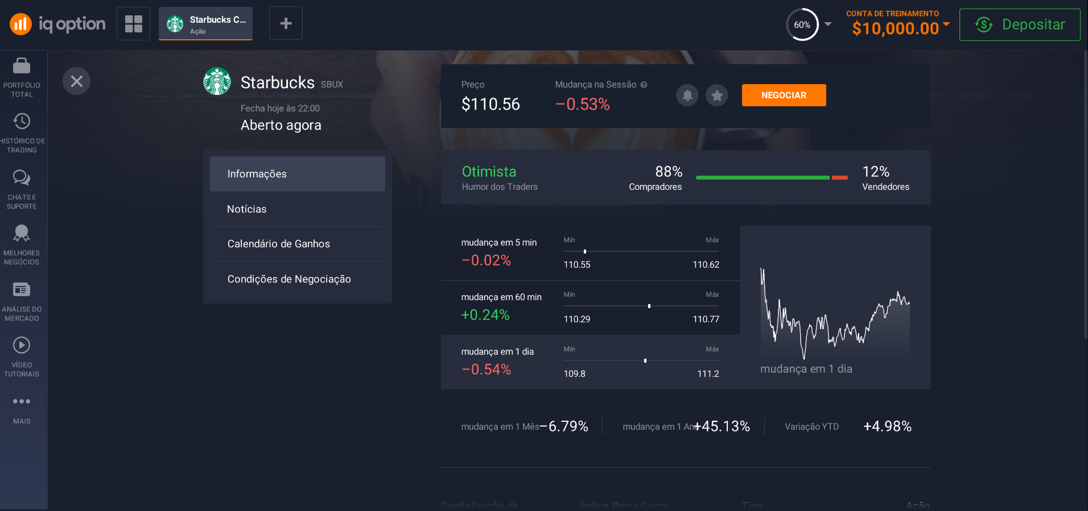Image resolution: width=1088 pixels, height=511 pixels.
Task: Click the Fecha hoje às 22:00 text
Action: (x=280, y=108)
